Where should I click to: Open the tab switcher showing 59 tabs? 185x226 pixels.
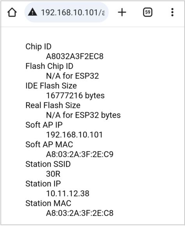coord(148,12)
